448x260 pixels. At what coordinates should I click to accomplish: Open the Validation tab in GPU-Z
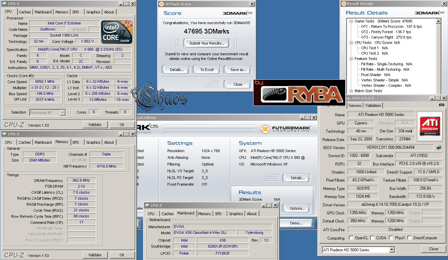tap(373, 105)
